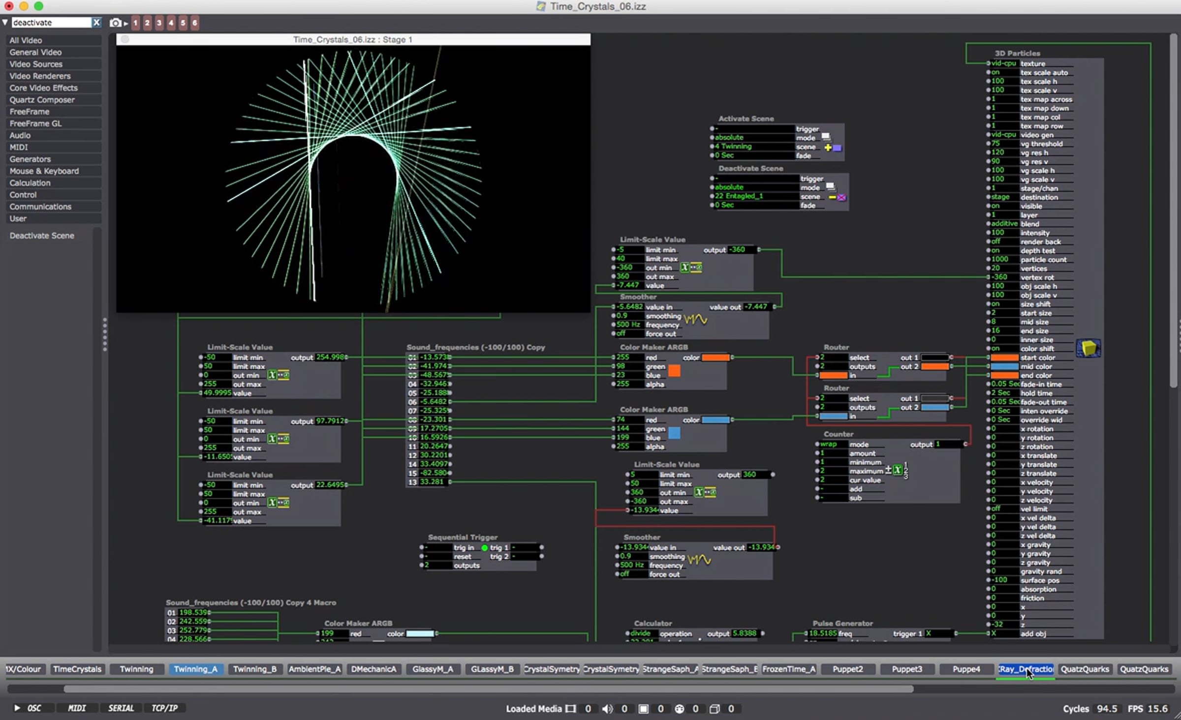Click the Activate Scene plus icon
Screen dimensions: 1181x720
pyautogui.click(x=828, y=148)
